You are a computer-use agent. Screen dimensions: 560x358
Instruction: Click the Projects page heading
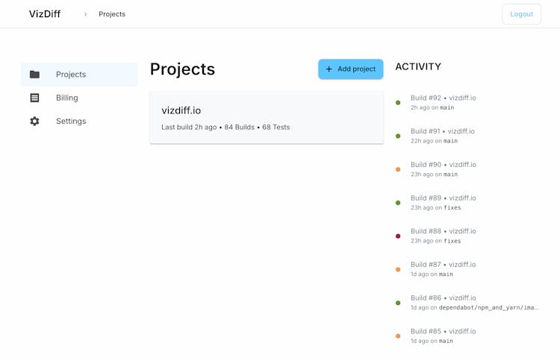click(182, 69)
